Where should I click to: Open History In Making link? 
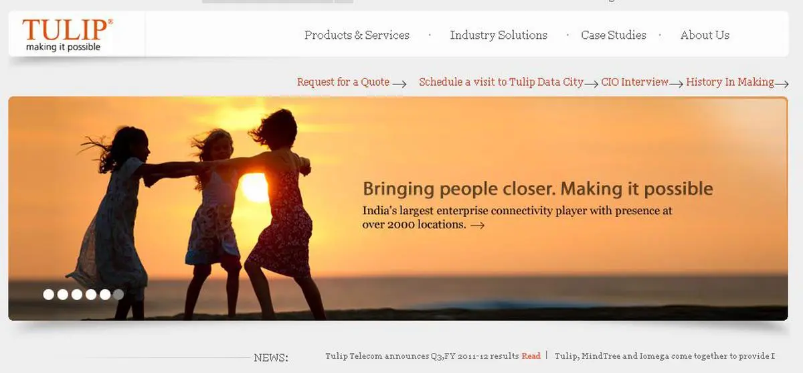click(x=730, y=82)
